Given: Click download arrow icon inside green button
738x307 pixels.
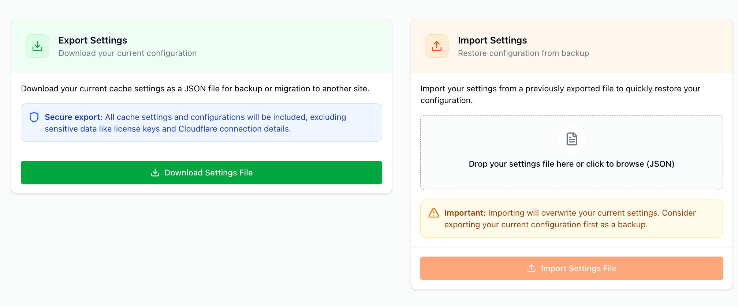Looking at the screenshot, I should click(155, 173).
